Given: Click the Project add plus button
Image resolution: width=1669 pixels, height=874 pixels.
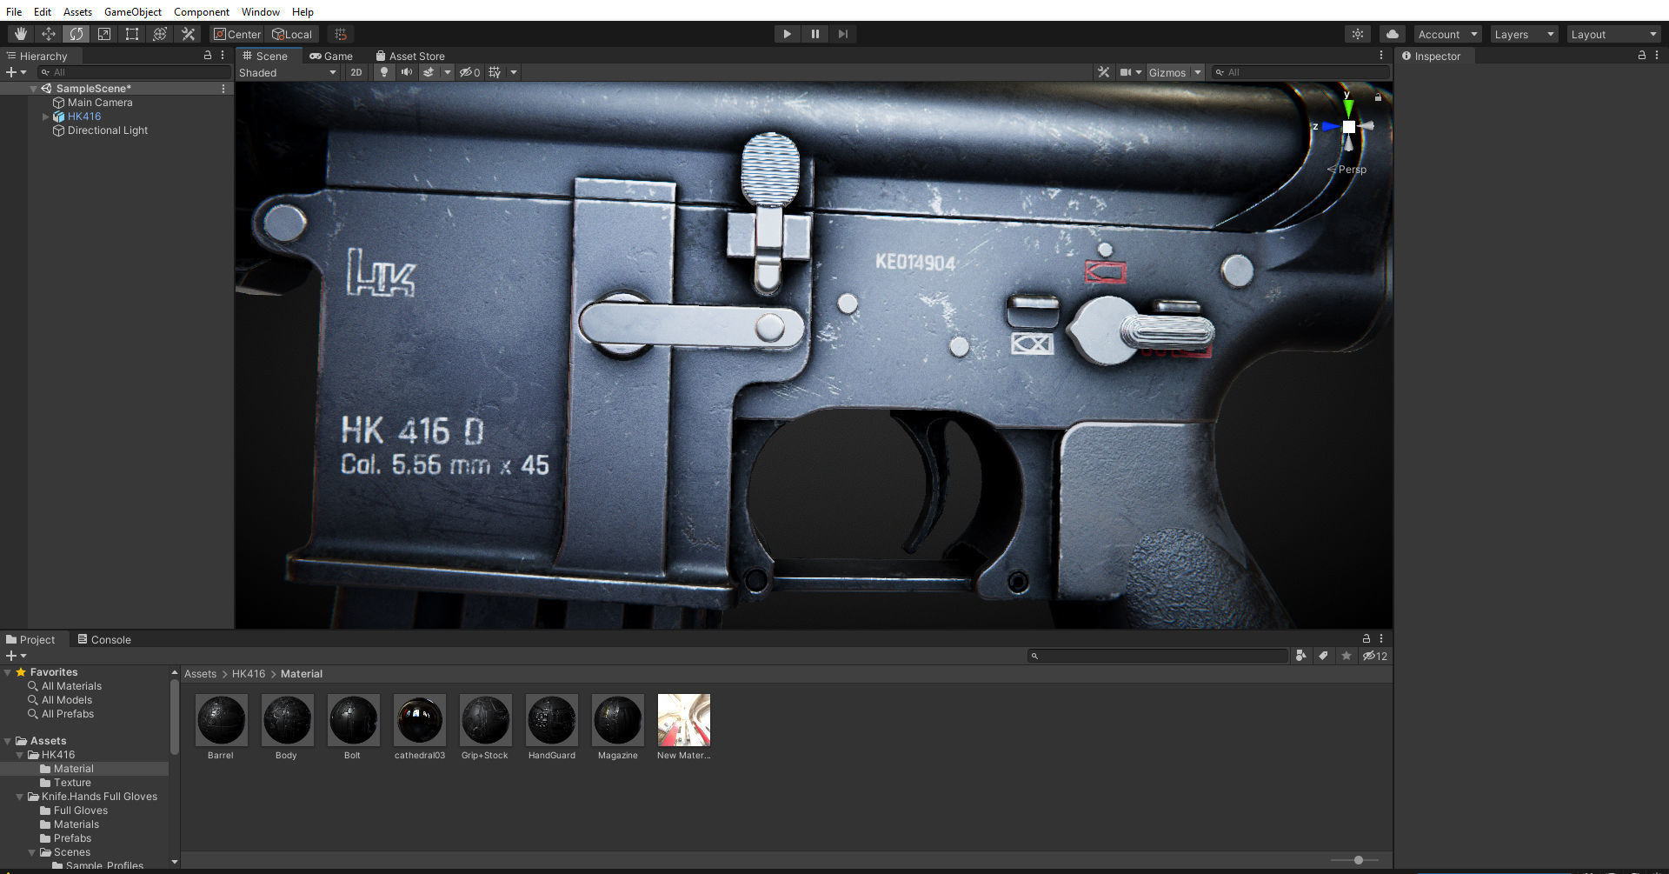Looking at the screenshot, I should click(16, 656).
